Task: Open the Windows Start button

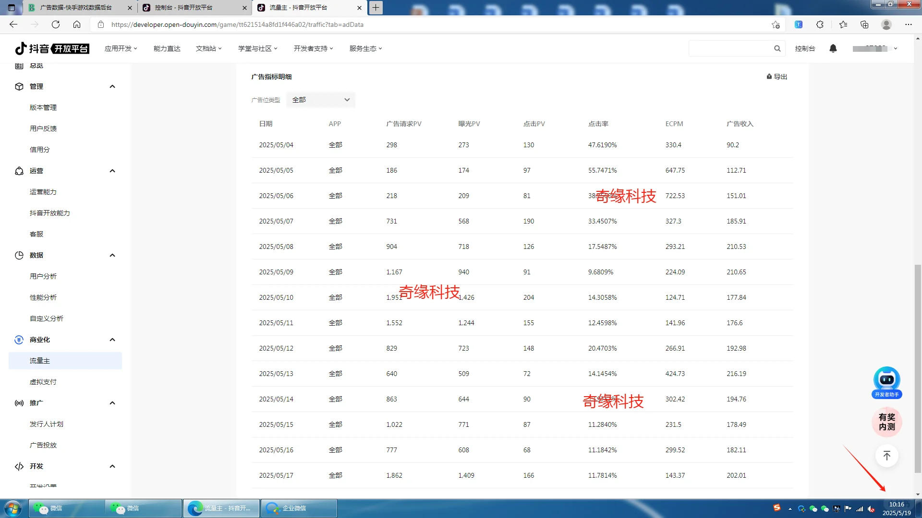Action: (x=13, y=508)
